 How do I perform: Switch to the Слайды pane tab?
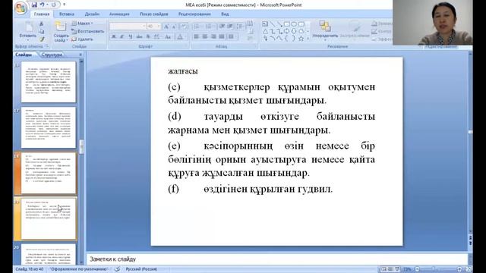[24, 55]
